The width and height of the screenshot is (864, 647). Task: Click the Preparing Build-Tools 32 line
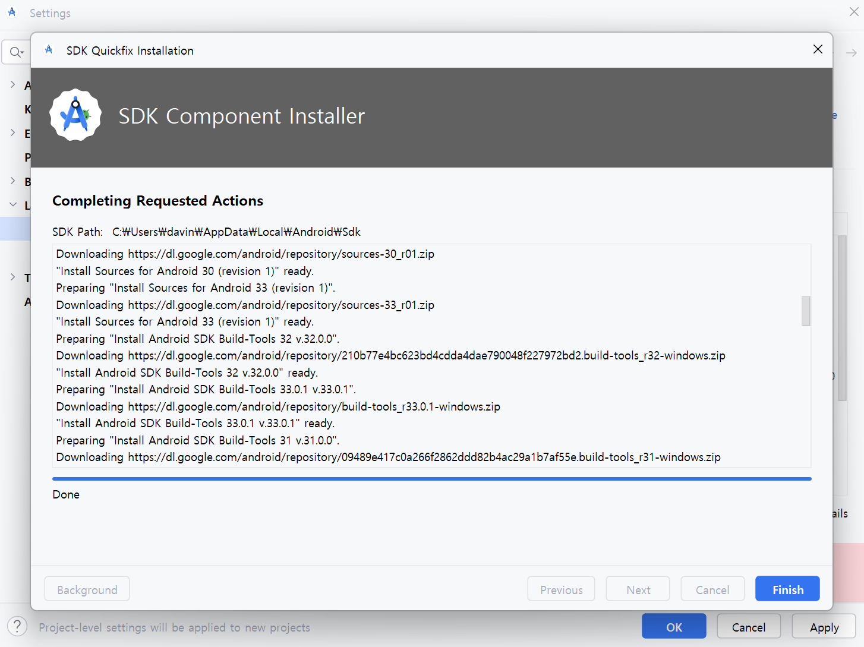(x=198, y=339)
